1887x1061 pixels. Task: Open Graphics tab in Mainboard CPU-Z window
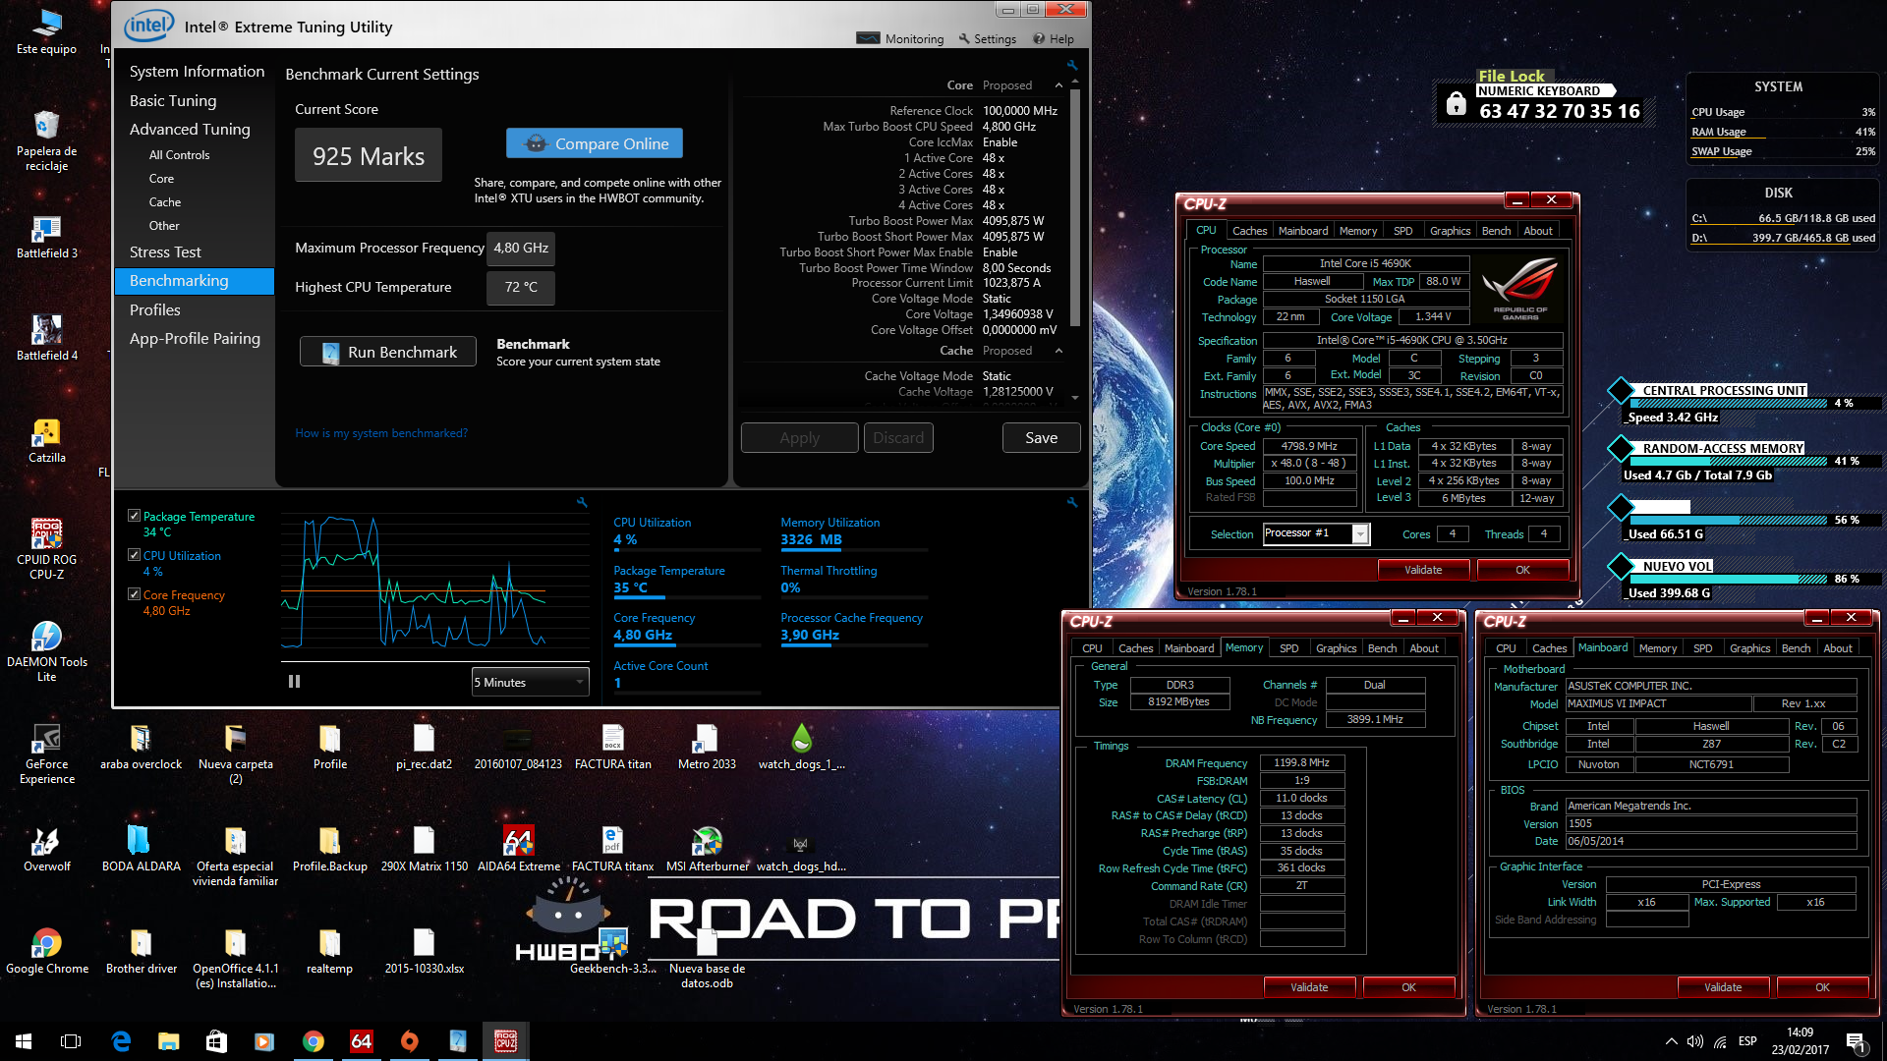click(x=1749, y=648)
